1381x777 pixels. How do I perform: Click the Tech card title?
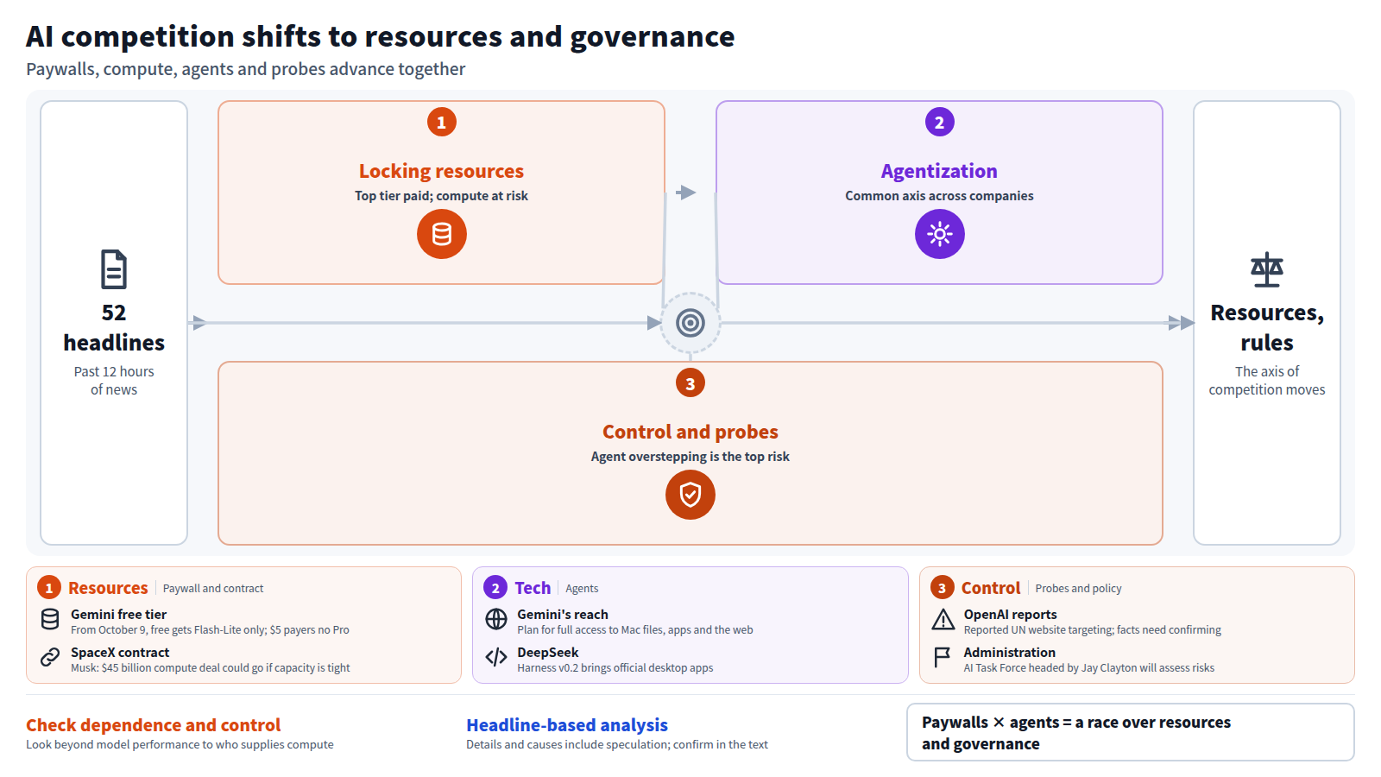[533, 588]
